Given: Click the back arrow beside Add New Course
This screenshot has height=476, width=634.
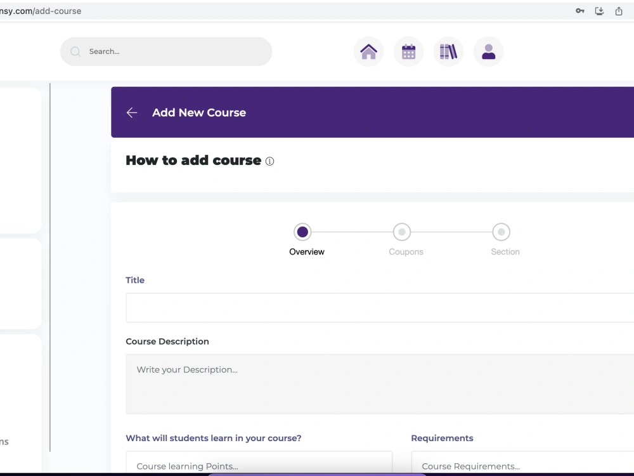Looking at the screenshot, I should [x=132, y=112].
